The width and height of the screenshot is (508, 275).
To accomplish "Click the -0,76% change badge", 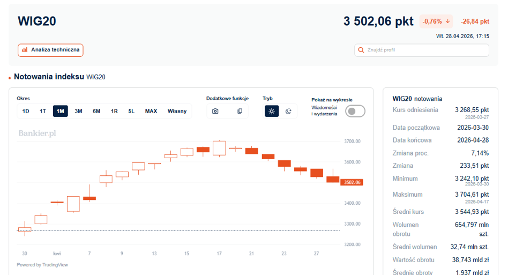I will tap(436, 21).
